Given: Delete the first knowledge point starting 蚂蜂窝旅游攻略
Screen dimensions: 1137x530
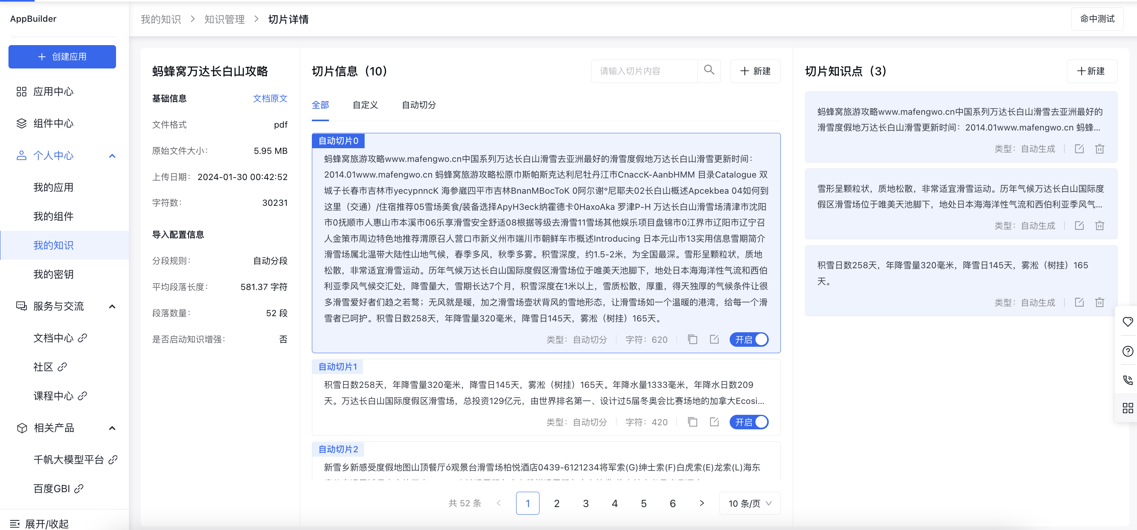Looking at the screenshot, I should pyautogui.click(x=1100, y=149).
